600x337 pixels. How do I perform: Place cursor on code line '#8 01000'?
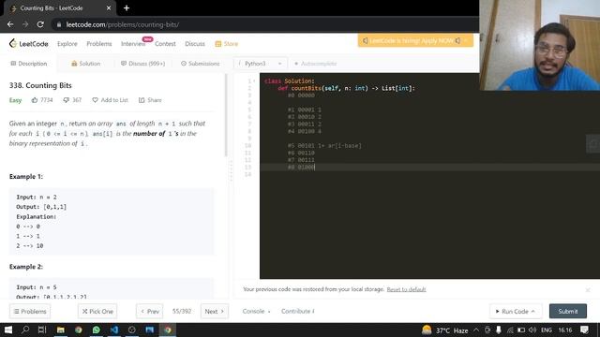[301, 168]
